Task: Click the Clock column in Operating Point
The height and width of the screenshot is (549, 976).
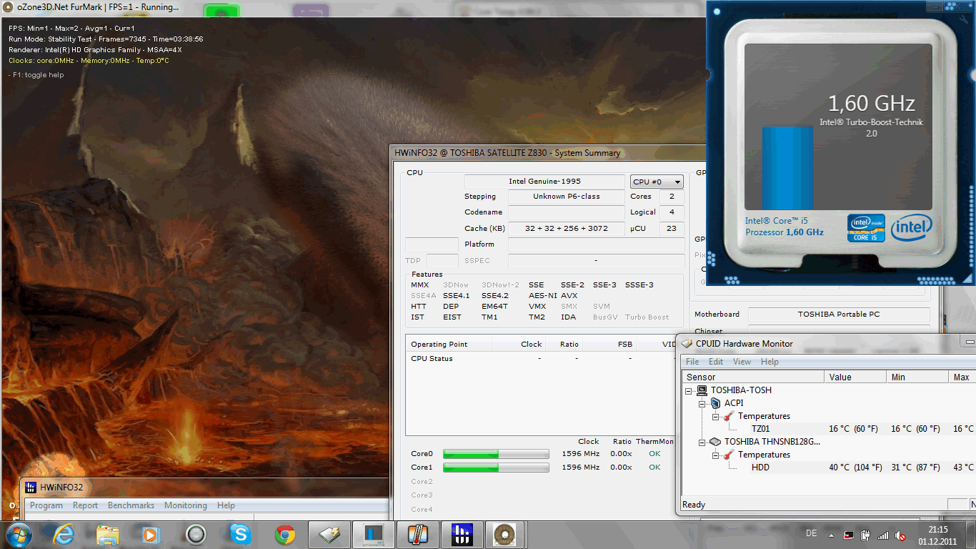Action: pyautogui.click(x=531, y=345)
